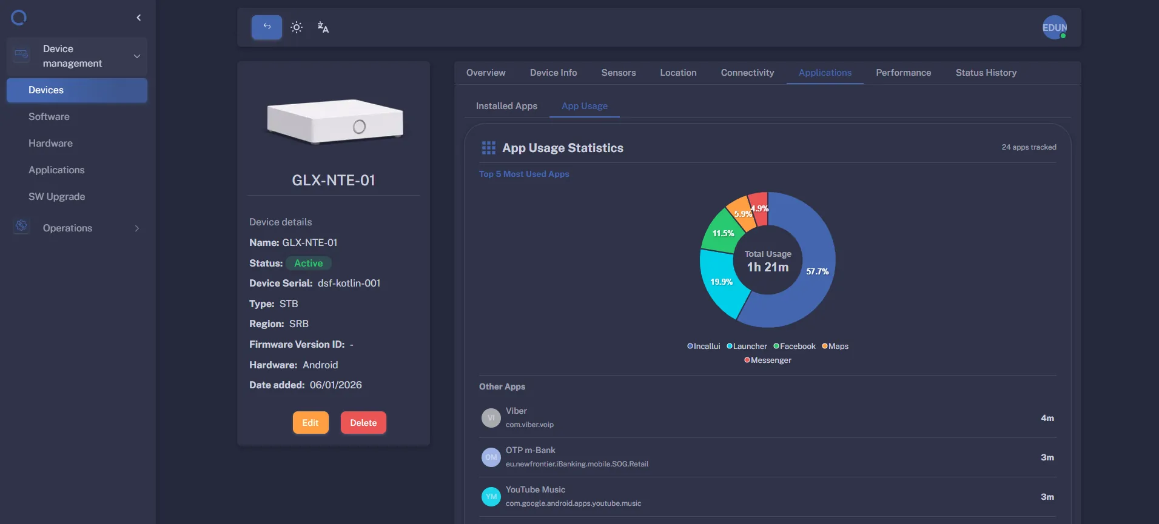Toggle light theme with sun icon

click(x=297, y=27)
